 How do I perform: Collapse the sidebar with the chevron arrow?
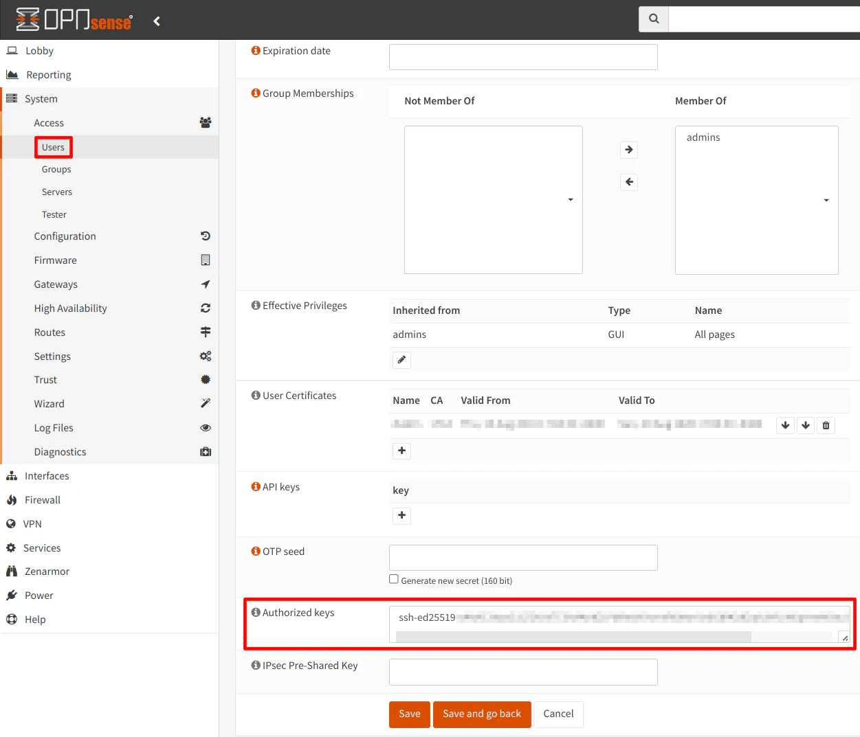[x=157, y=21]
